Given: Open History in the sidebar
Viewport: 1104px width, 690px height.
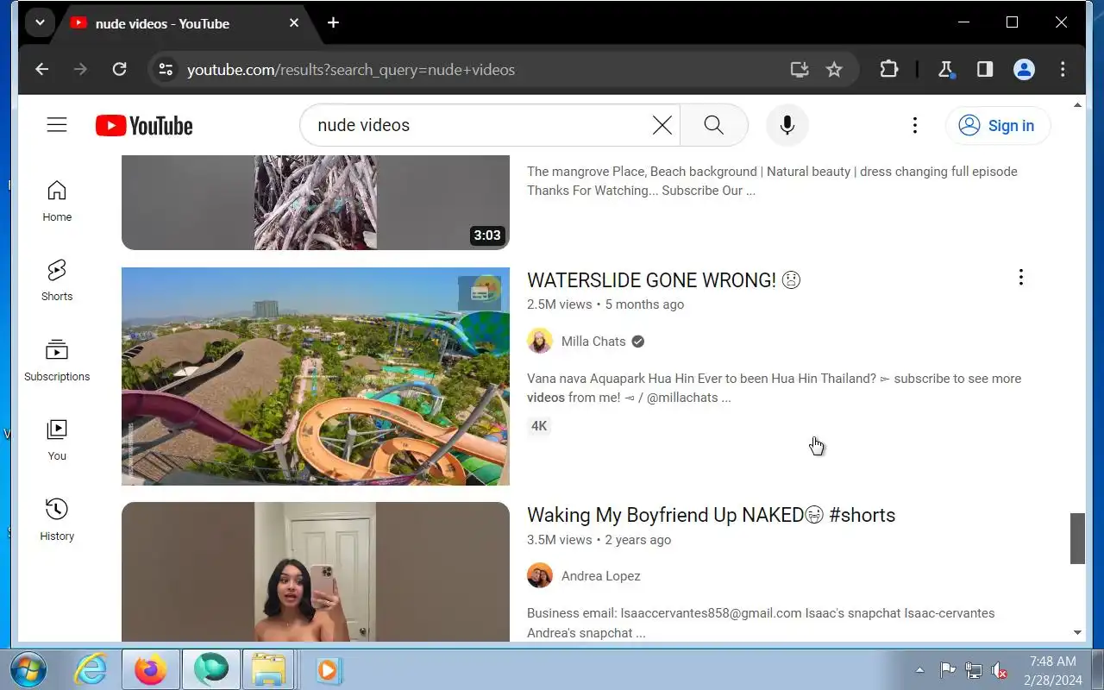Looking at the screenshot, I should click(x=57, y=520).
